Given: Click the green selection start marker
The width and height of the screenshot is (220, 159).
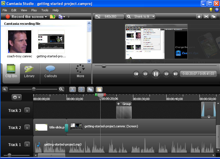Looking at the screenshot, I should point(96,95).
